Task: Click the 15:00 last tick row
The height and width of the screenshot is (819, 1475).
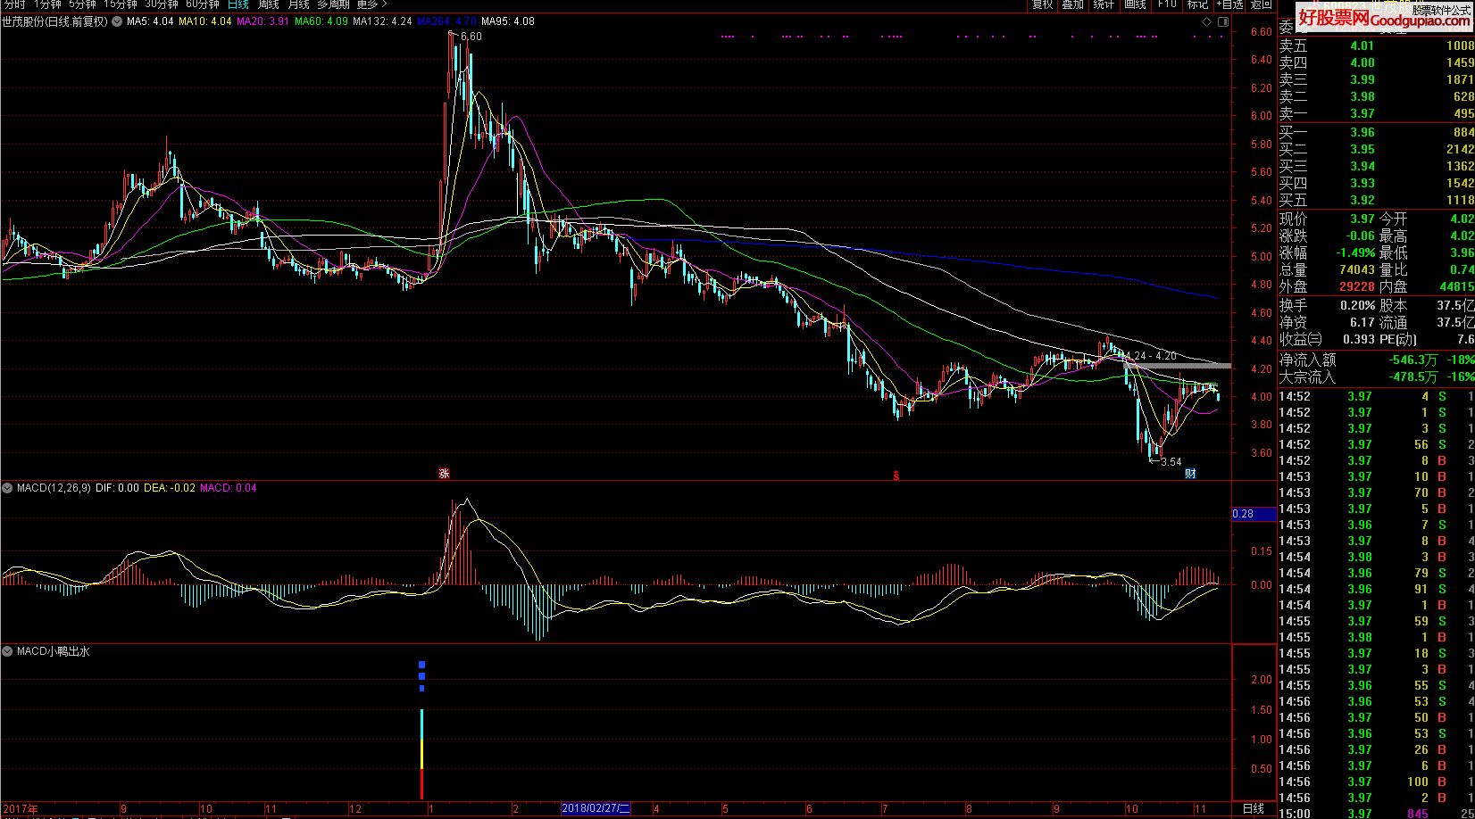Action: [1377, 814]
